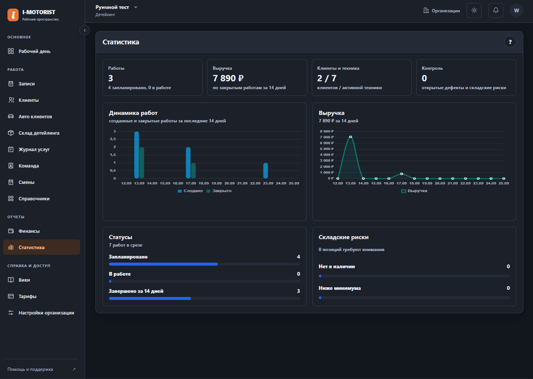Go to Клиенты menu item
The width and height of the screenshot is (533, 379).
(x=41, y=100)
